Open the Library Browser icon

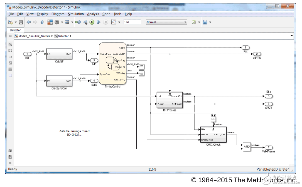[50, 22]
